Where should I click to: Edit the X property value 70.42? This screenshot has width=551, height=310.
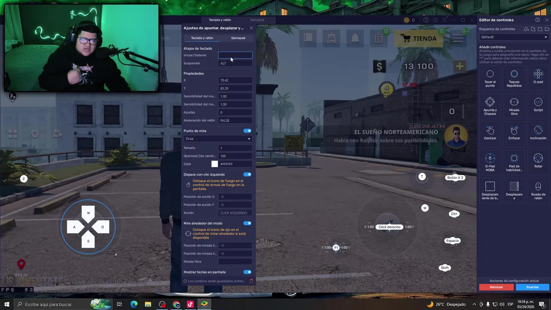point(235,80)
